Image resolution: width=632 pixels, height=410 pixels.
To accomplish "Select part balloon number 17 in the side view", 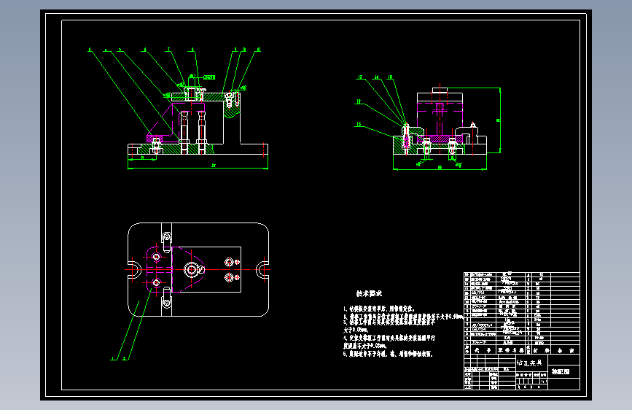I will point(360,77).
